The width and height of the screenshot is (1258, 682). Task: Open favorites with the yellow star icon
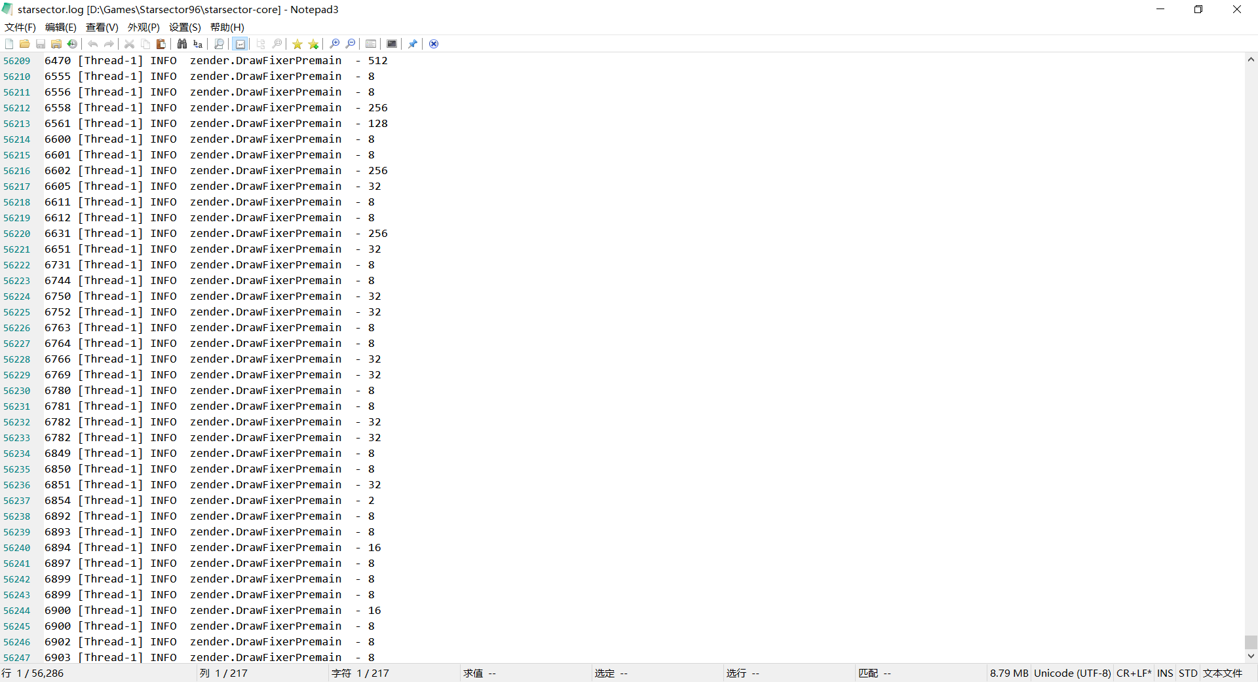[297, 44]
